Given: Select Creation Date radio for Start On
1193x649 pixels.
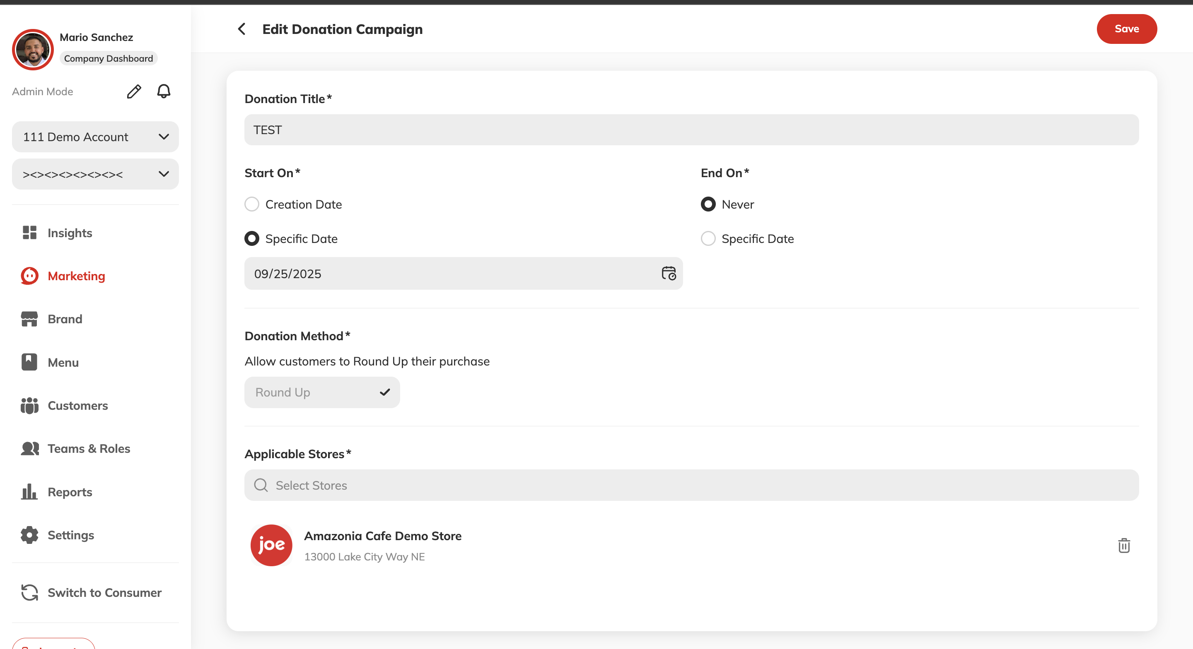Looking at the screenshot, I should [x=251, y=204].
